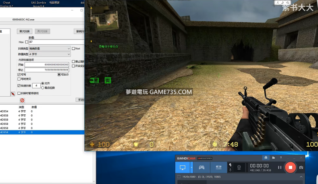The image size is (318, 184).
Task: Click the in-game green buy cart icon
Action: (108, 80)
